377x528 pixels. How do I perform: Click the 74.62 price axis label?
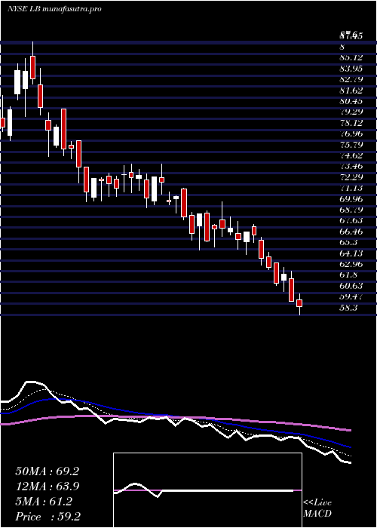click(x=351, y=155)
